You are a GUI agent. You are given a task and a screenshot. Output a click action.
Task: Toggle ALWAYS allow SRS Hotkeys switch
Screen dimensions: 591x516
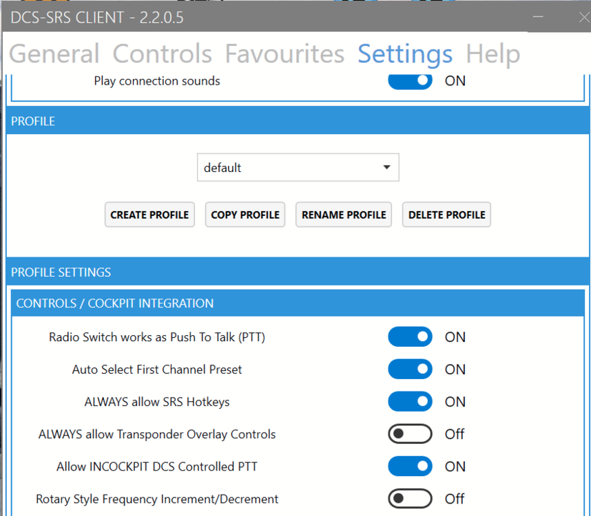(x=410, y=402)
